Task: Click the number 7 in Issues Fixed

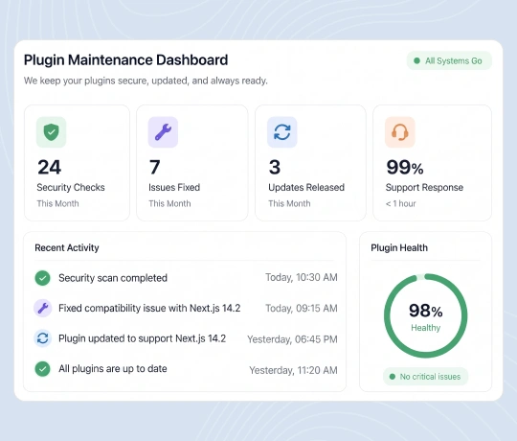Action: 155,167
